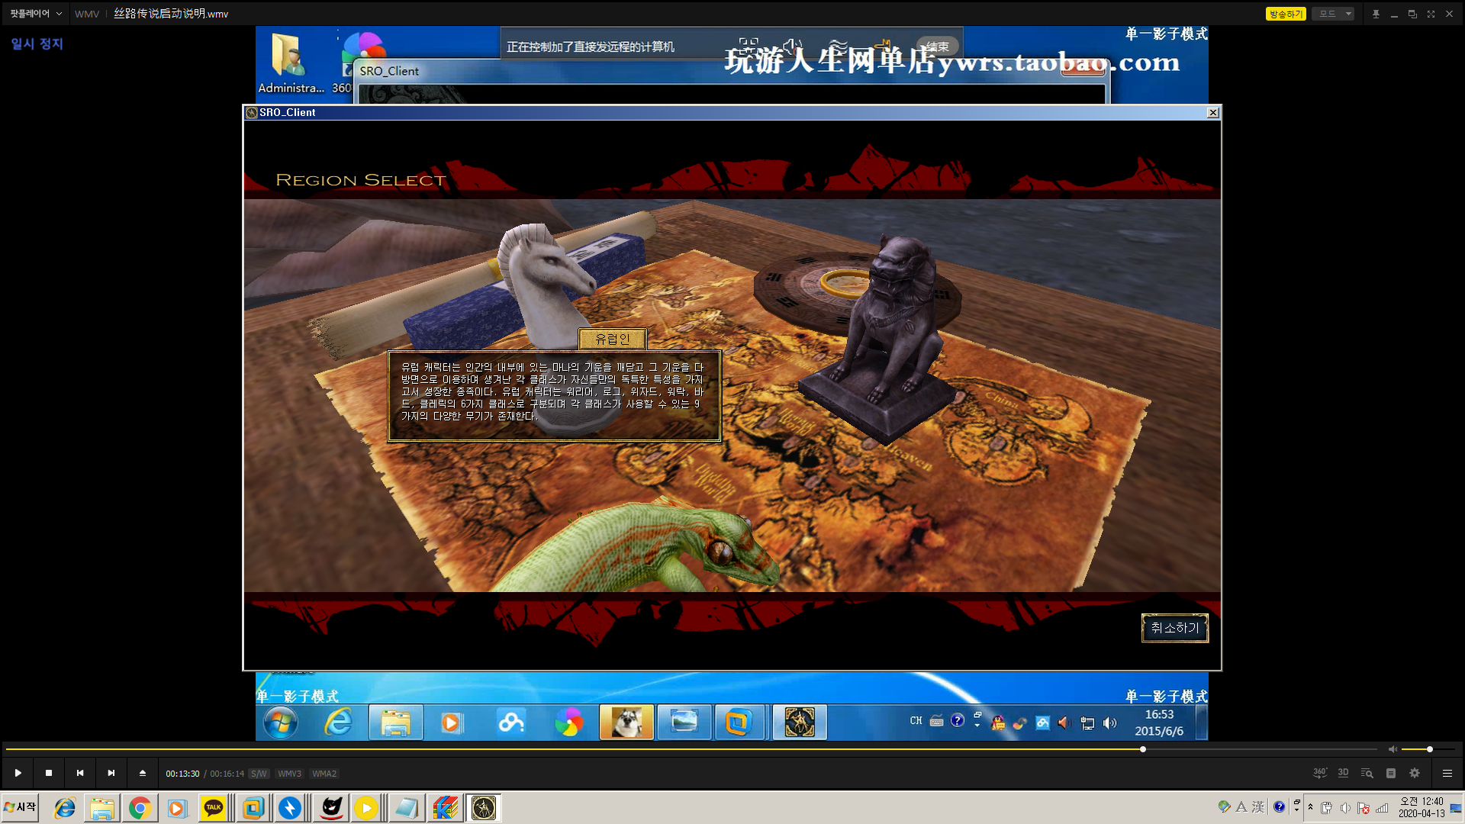The image size is (1465, 824).
Task: Skip to the next track
Action: [111, 773]
